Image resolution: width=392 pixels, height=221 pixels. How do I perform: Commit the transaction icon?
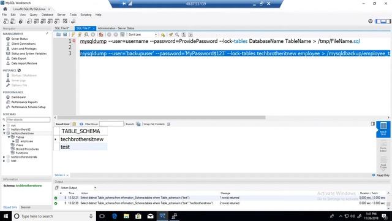[x=109, y=34]
